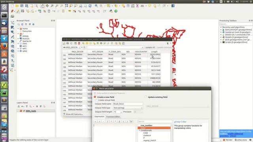Select the KEN_roads layer
This screenshot has height=142, width=253.
[x=31, y=111]
